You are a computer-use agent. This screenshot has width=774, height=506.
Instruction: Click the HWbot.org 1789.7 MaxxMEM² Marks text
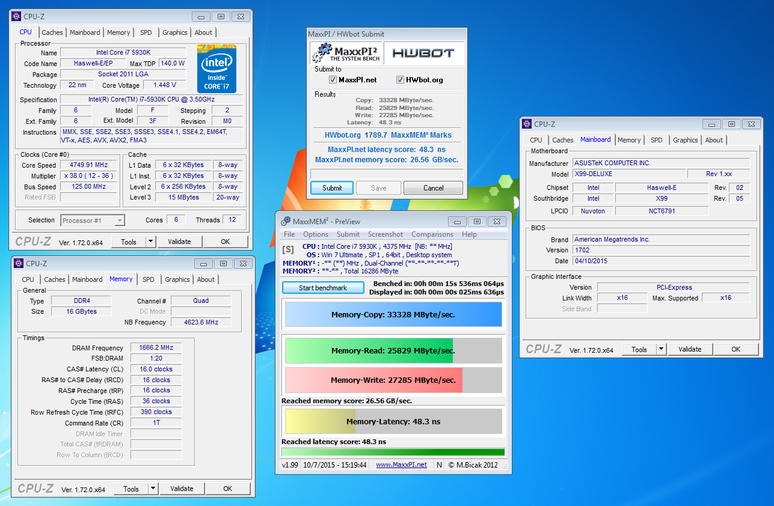click(x=388, y=135)
